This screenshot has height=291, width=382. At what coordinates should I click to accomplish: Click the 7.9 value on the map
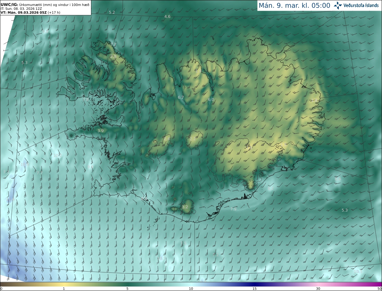[233, 209]
